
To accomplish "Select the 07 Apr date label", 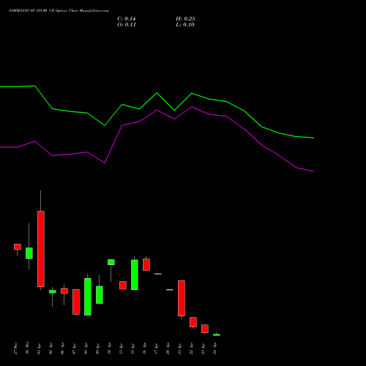I will 74,349.
